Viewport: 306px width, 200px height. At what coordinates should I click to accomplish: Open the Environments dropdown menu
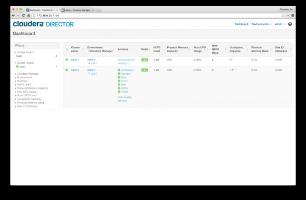(x=261, y=24)
